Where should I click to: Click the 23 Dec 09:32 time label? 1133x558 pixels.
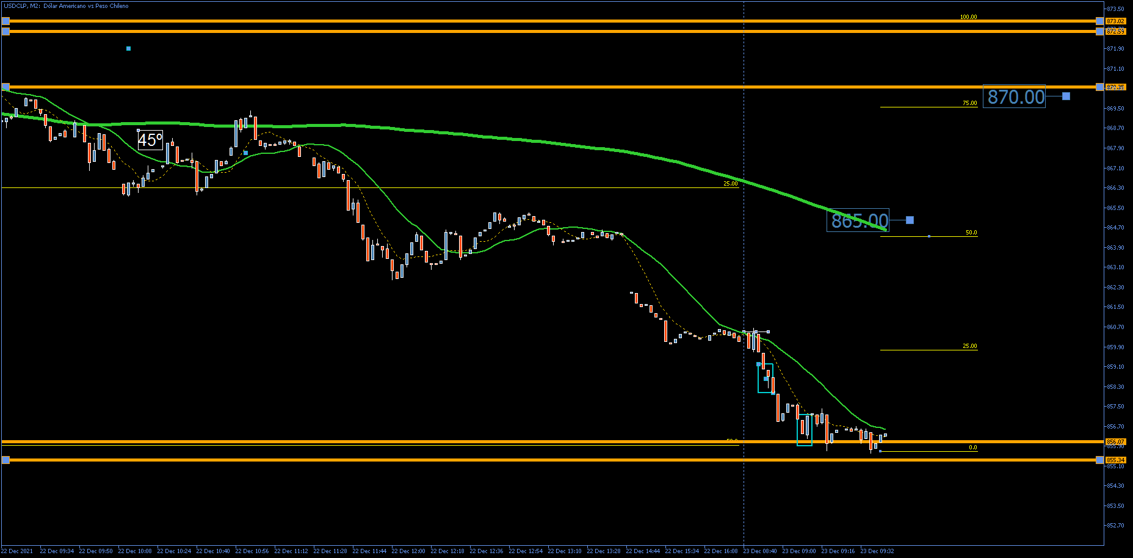tap(877, 551)
